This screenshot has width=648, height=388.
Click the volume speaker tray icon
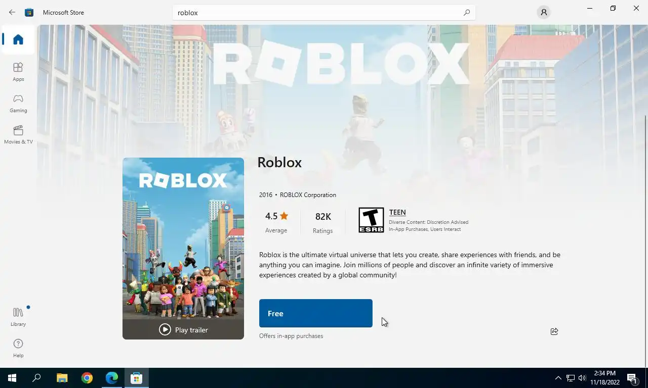(x=582, y=378)
